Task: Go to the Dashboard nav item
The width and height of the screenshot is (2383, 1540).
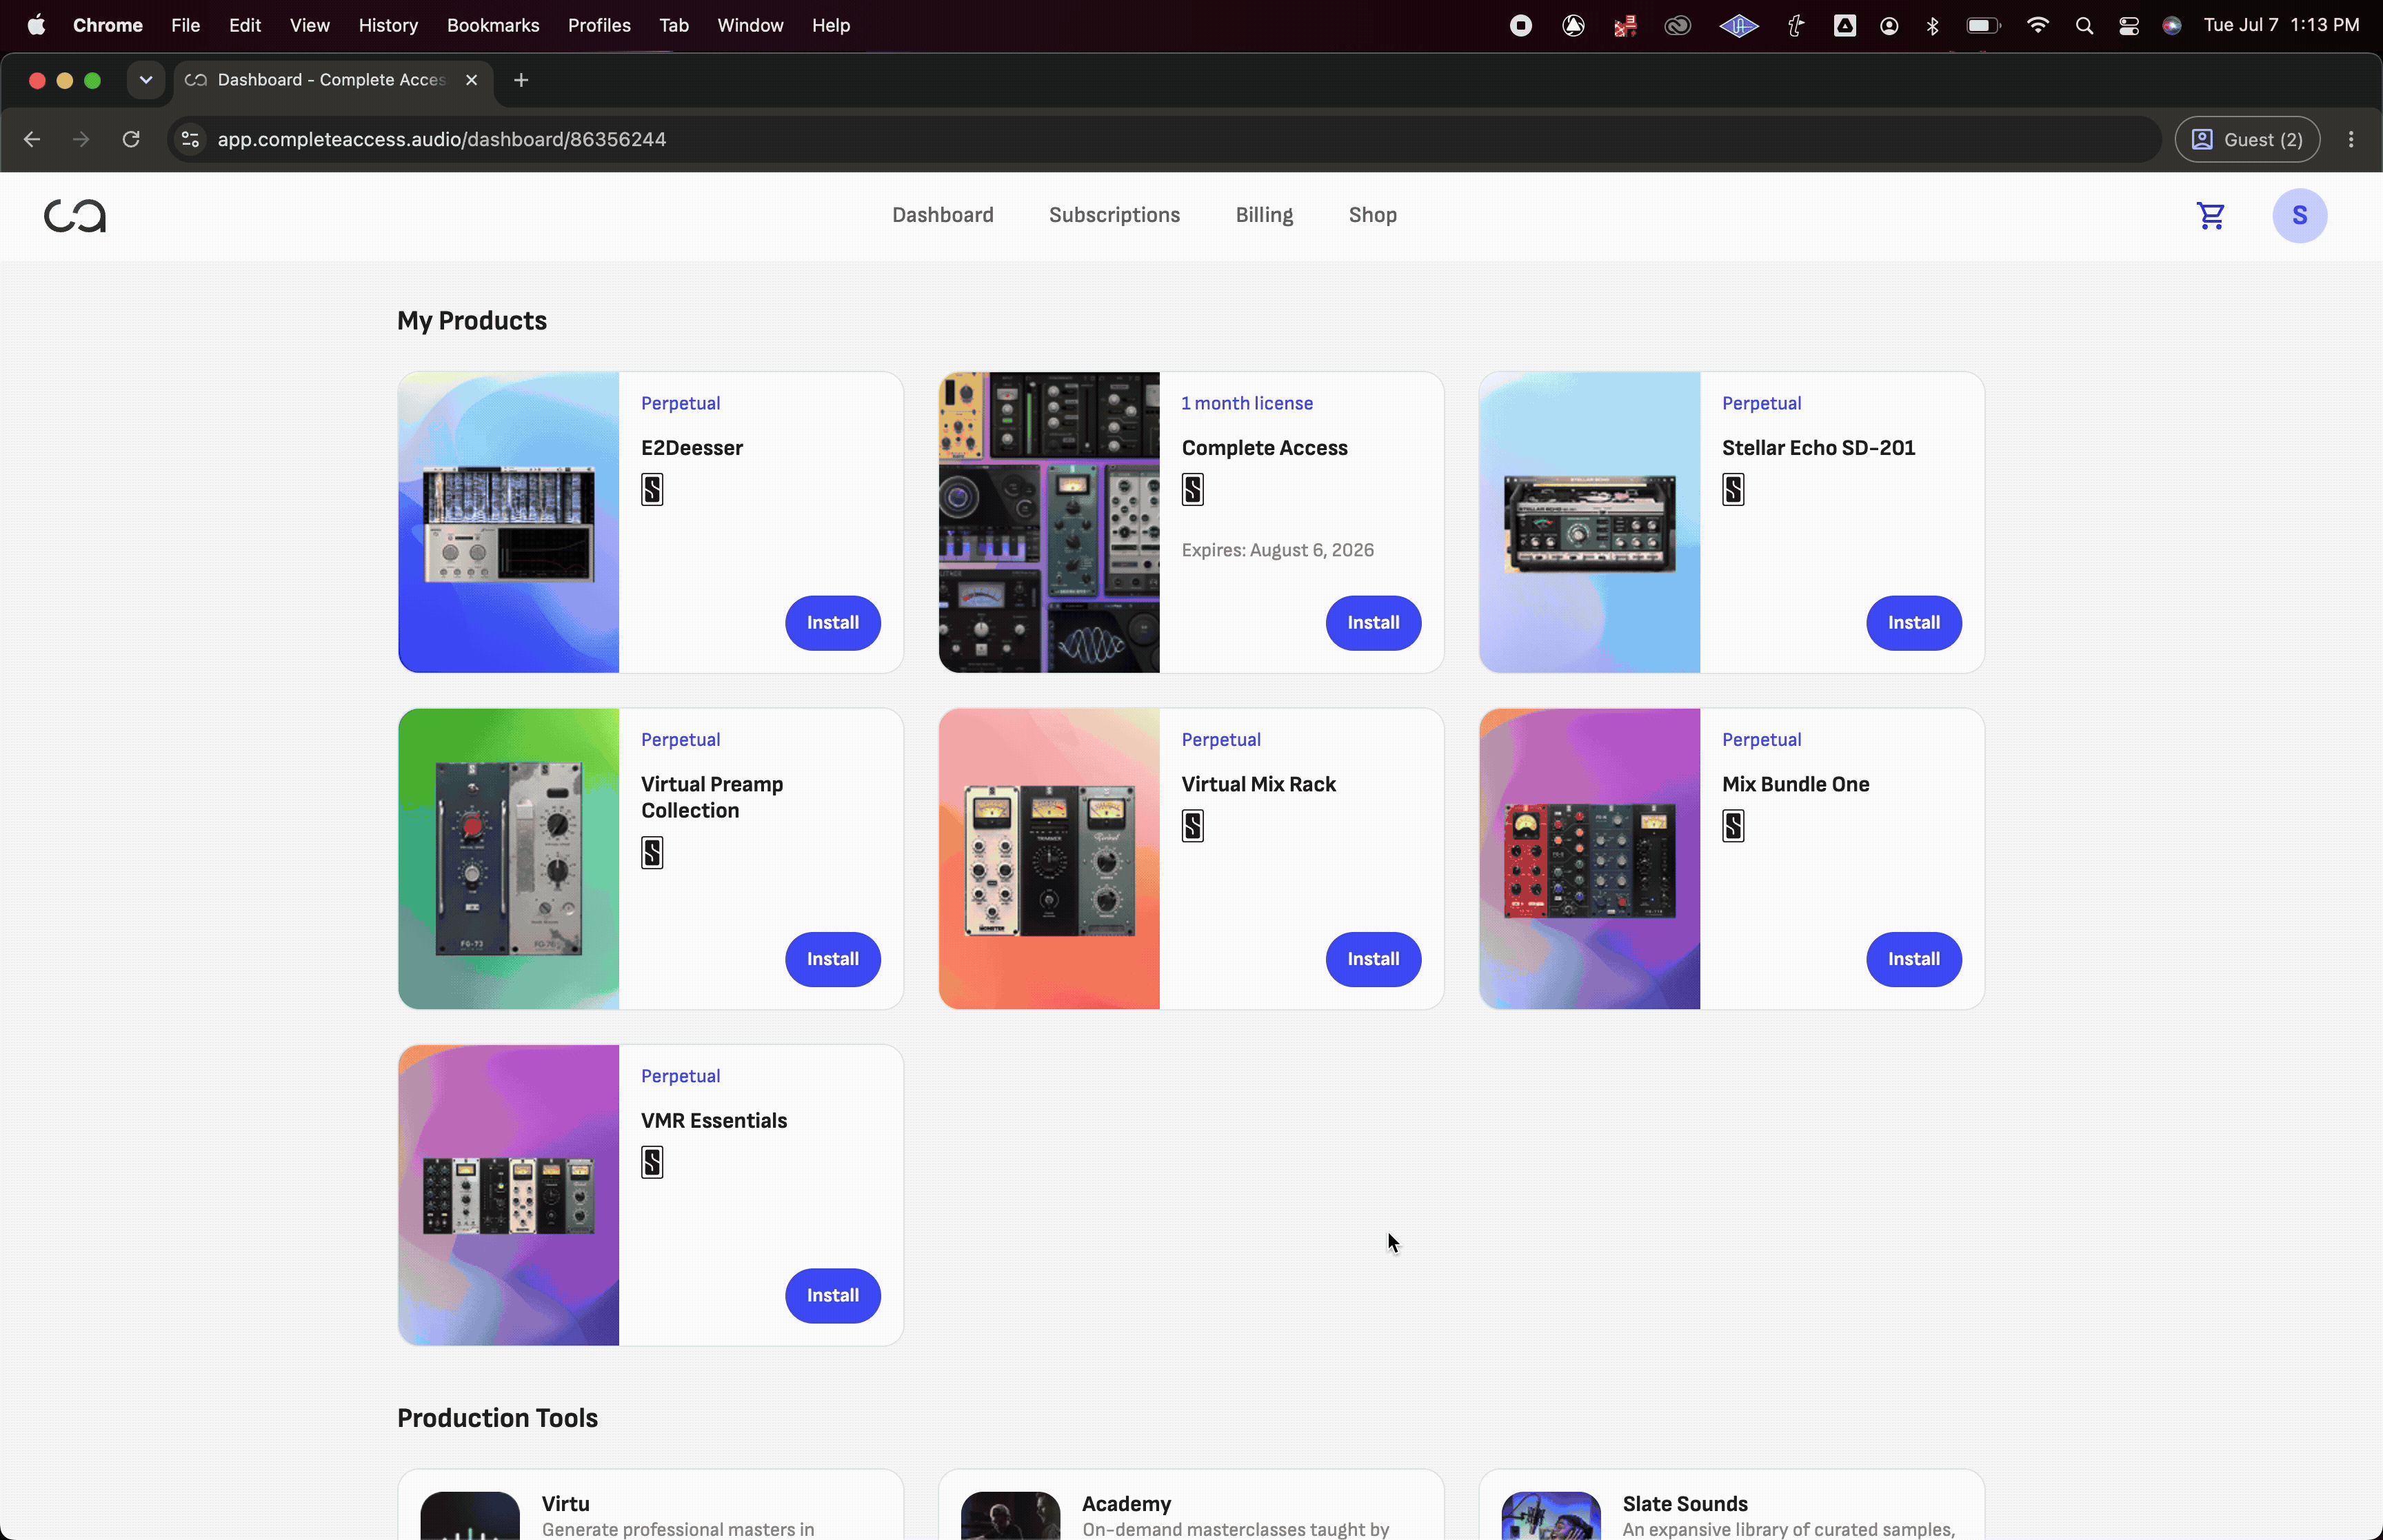Action: pos(942,215)
